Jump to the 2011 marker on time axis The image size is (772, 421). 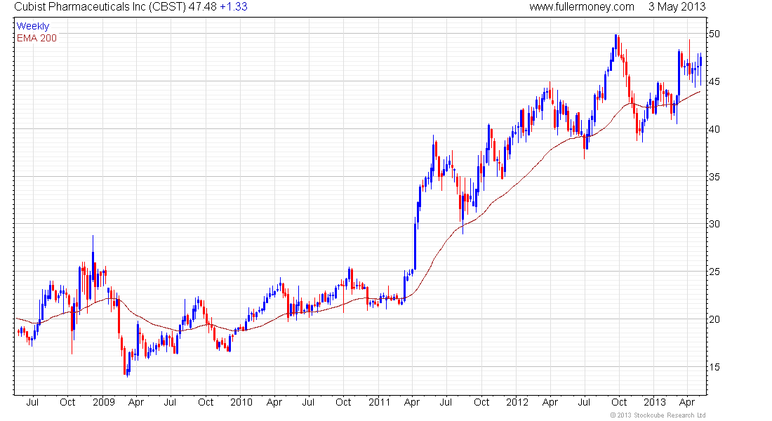(x=378, y=403)
